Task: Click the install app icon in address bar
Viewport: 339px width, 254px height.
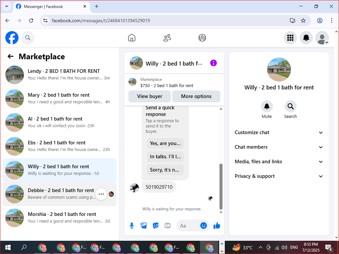Action: point(293,21)
